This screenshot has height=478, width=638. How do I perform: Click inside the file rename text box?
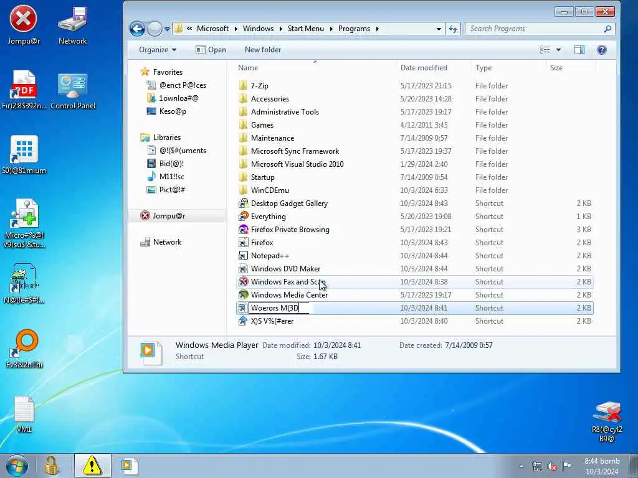279,307
